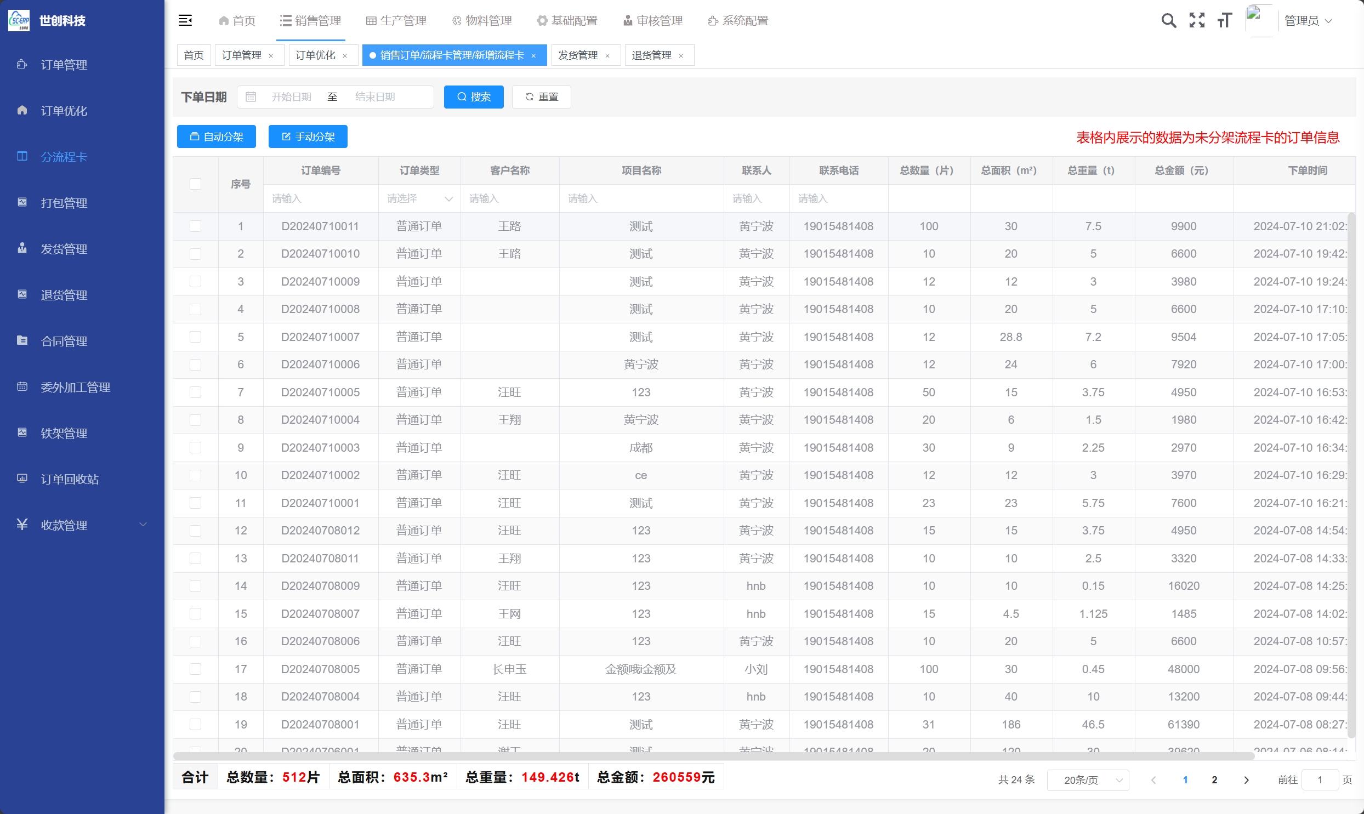Click the vertical table scrollbar
The image size is (1364, 814).
[x=1352, y=476]
